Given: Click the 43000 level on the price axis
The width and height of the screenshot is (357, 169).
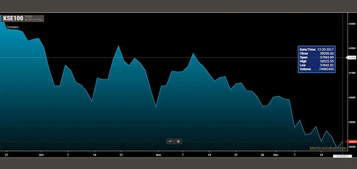Looking at the screenshot, I should [352, 24].
